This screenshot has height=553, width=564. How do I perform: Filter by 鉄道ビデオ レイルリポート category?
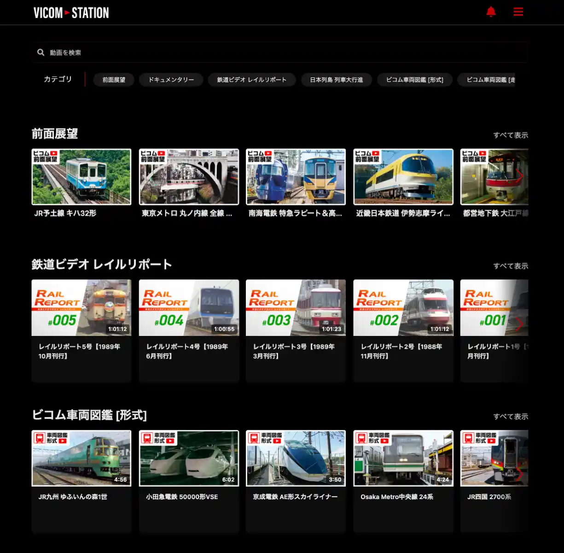[251, 80]
